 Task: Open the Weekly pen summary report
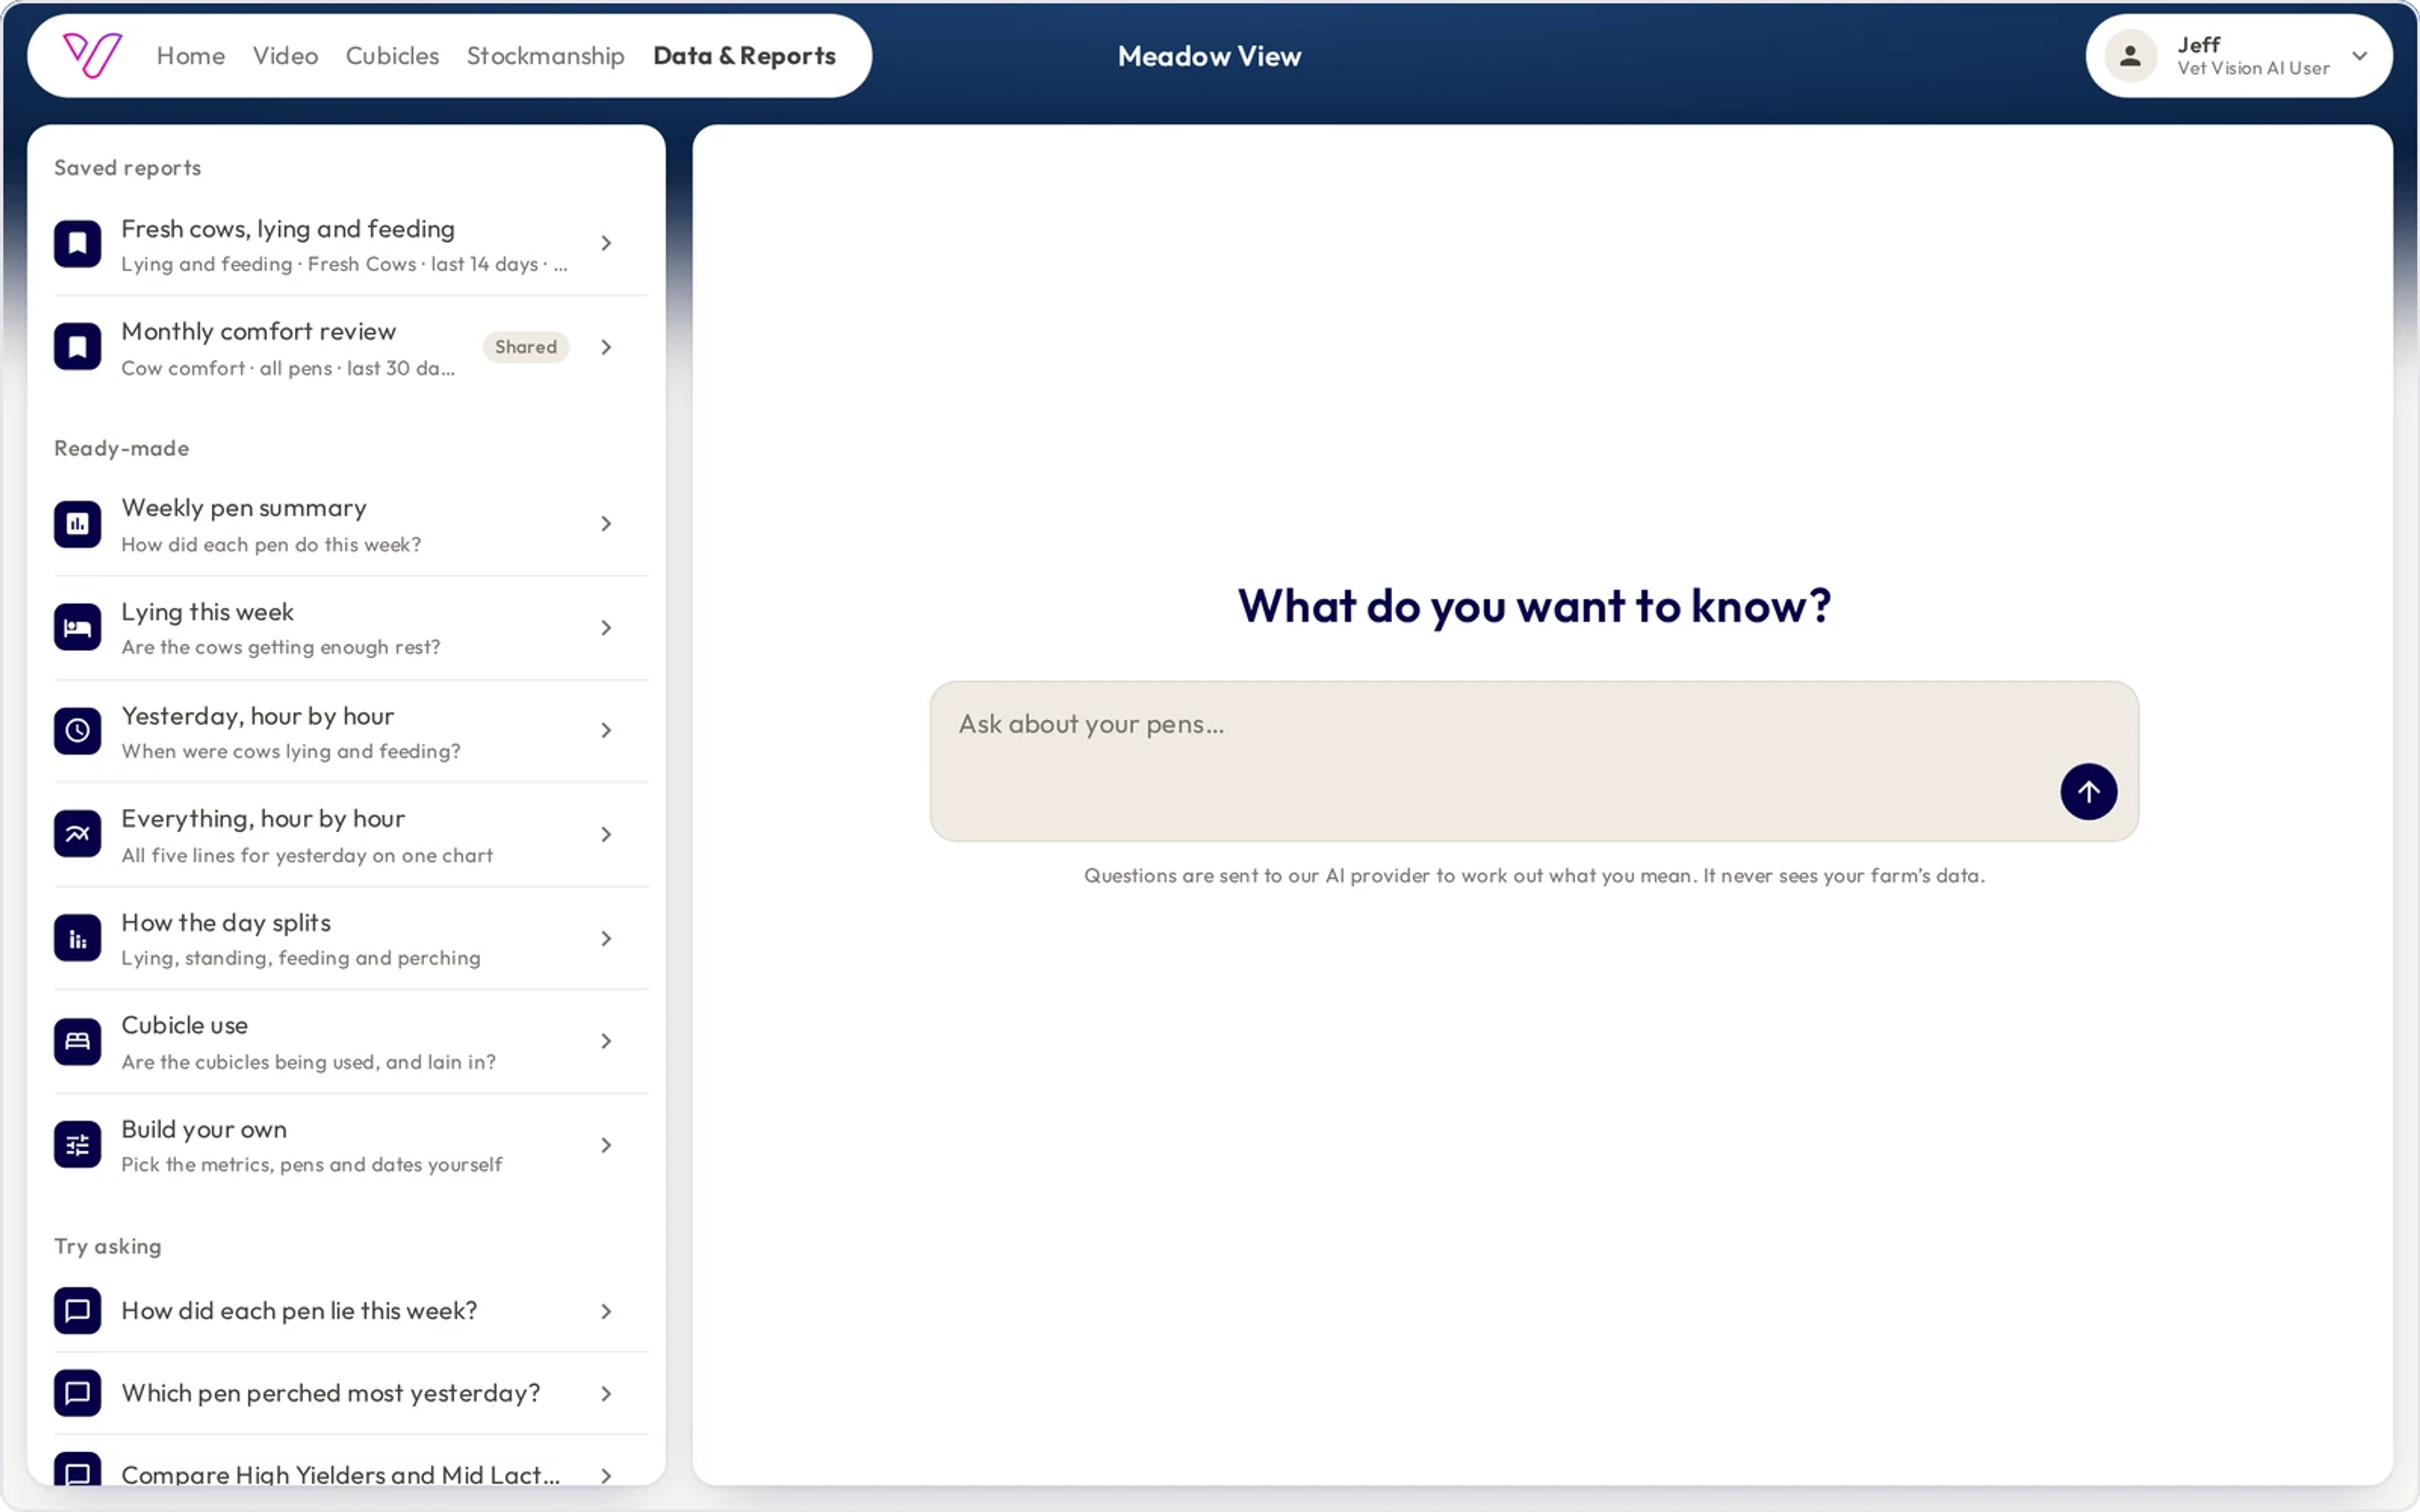click(x=351, y=524)
